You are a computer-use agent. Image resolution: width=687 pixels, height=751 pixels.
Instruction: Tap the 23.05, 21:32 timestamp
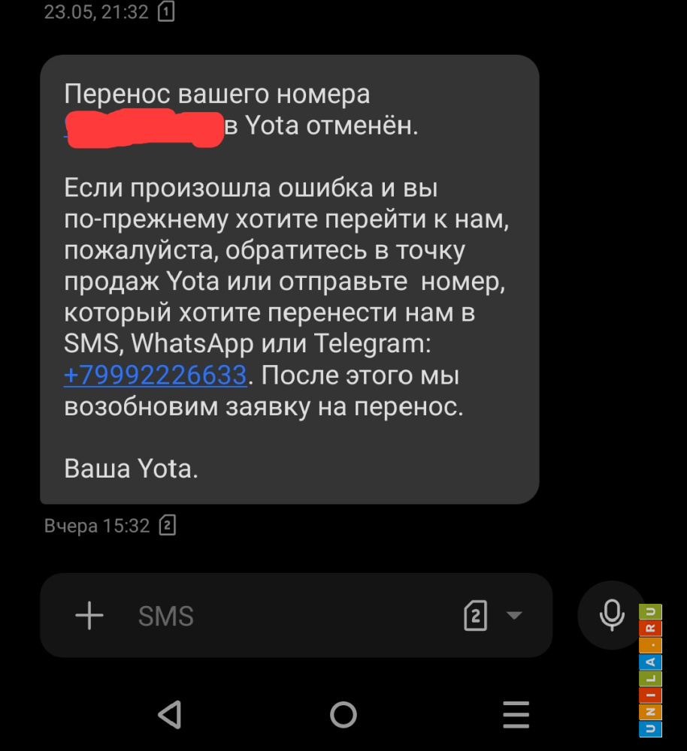96,12
